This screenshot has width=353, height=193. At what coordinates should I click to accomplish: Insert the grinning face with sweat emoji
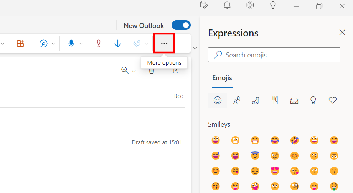click(x=216, y=156)
